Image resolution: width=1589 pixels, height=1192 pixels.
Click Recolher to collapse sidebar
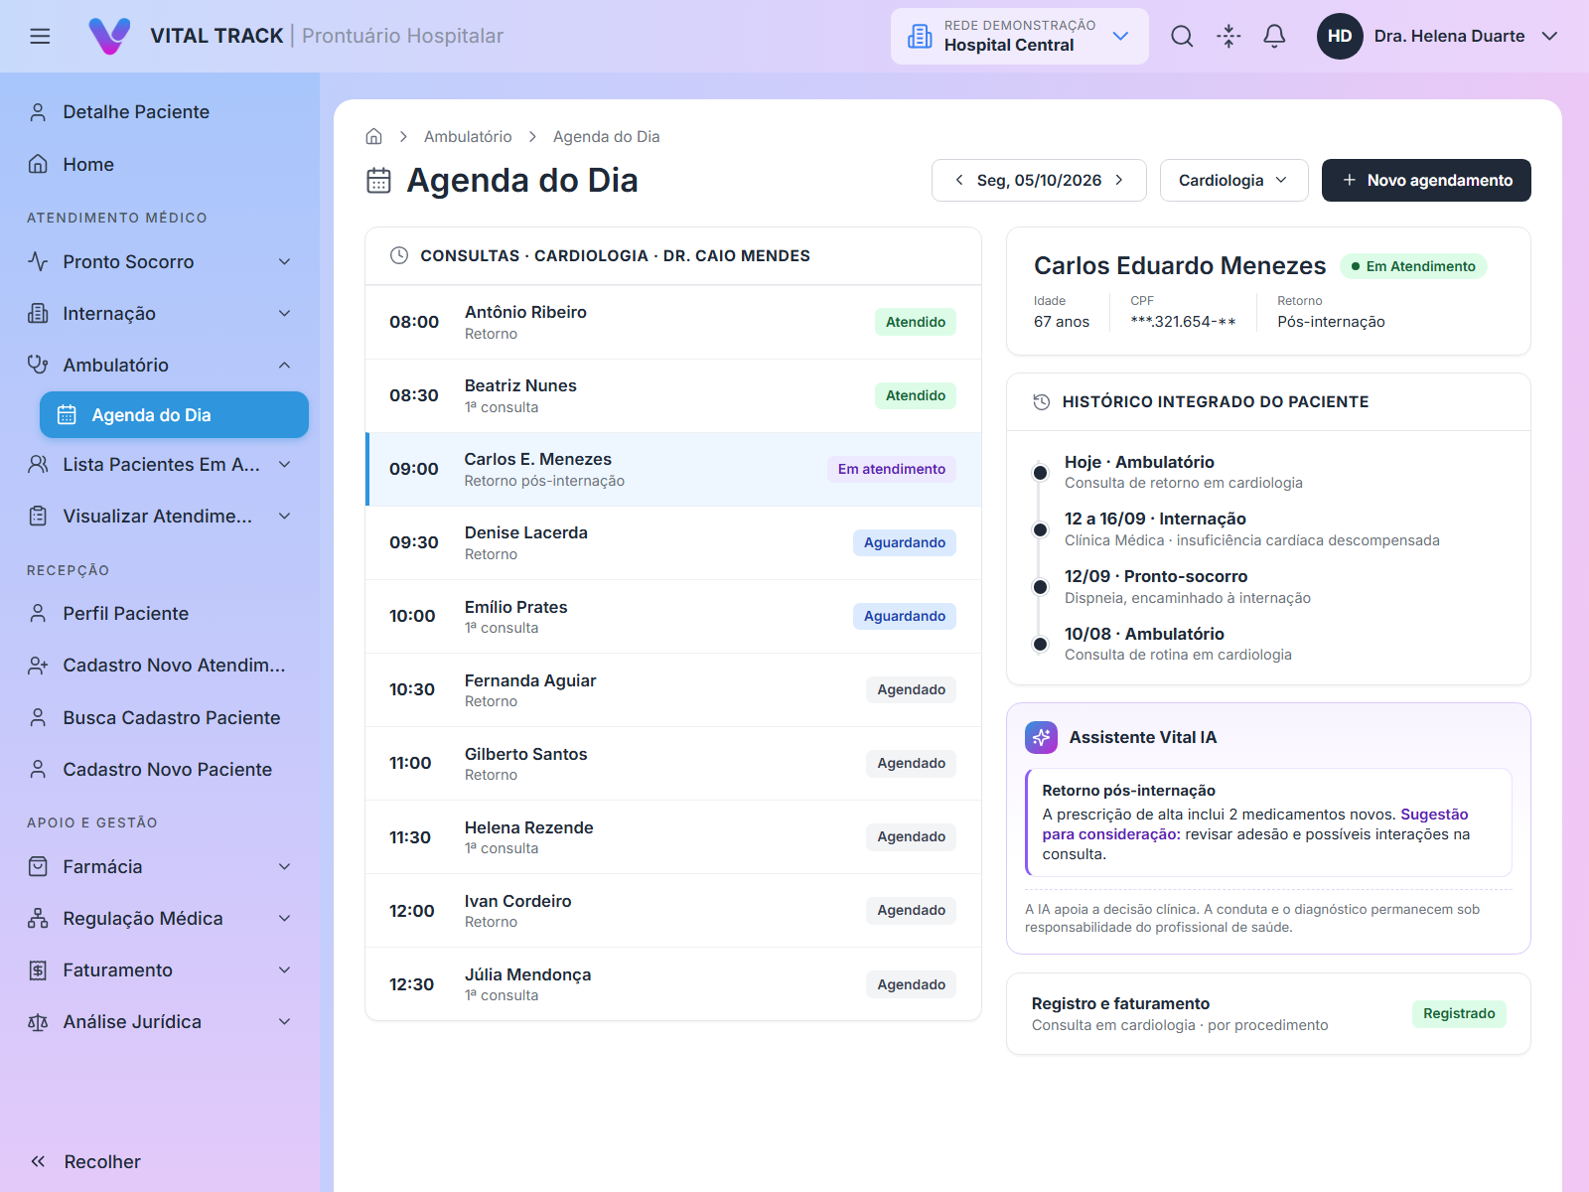click(x=85, y=1161)
